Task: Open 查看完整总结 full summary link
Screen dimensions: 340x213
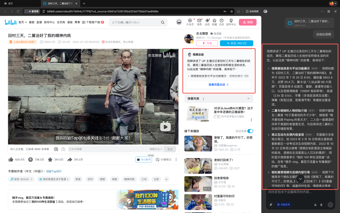Action: coord(218,85)
